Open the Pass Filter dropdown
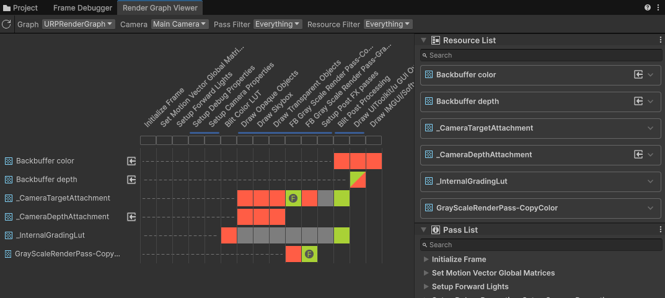Viewport: 665px width, 298px height. coord(278,24)
